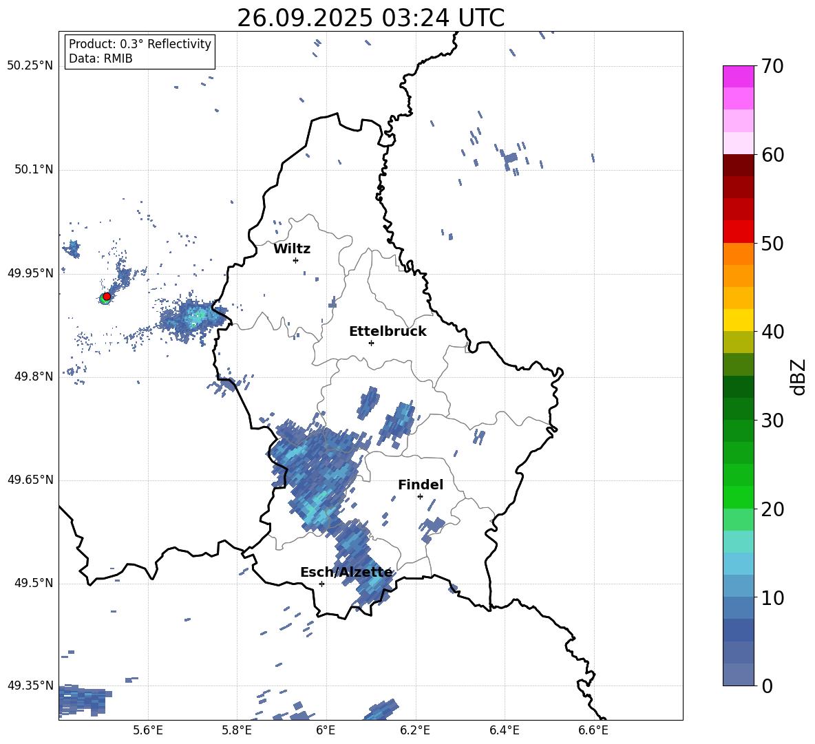815x744 pixels.
Task: Click the colorbar value 30
Action: coord(772,421)
